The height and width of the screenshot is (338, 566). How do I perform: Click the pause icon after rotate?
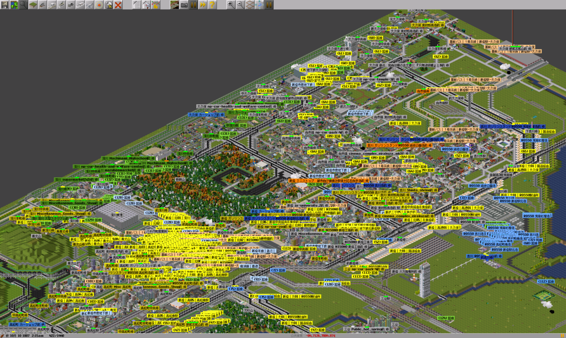point(268,5)
